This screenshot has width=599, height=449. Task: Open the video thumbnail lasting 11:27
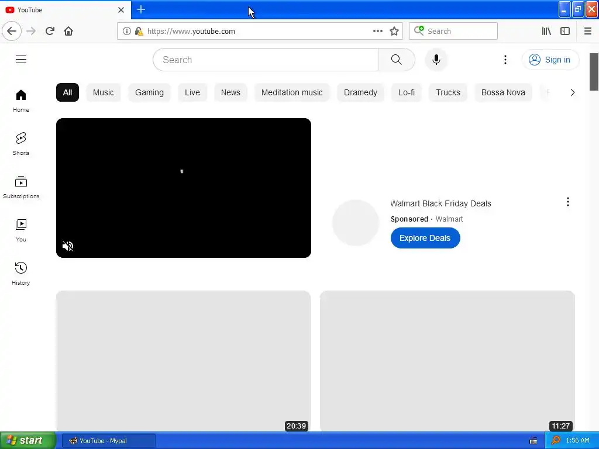coord(447,361)
